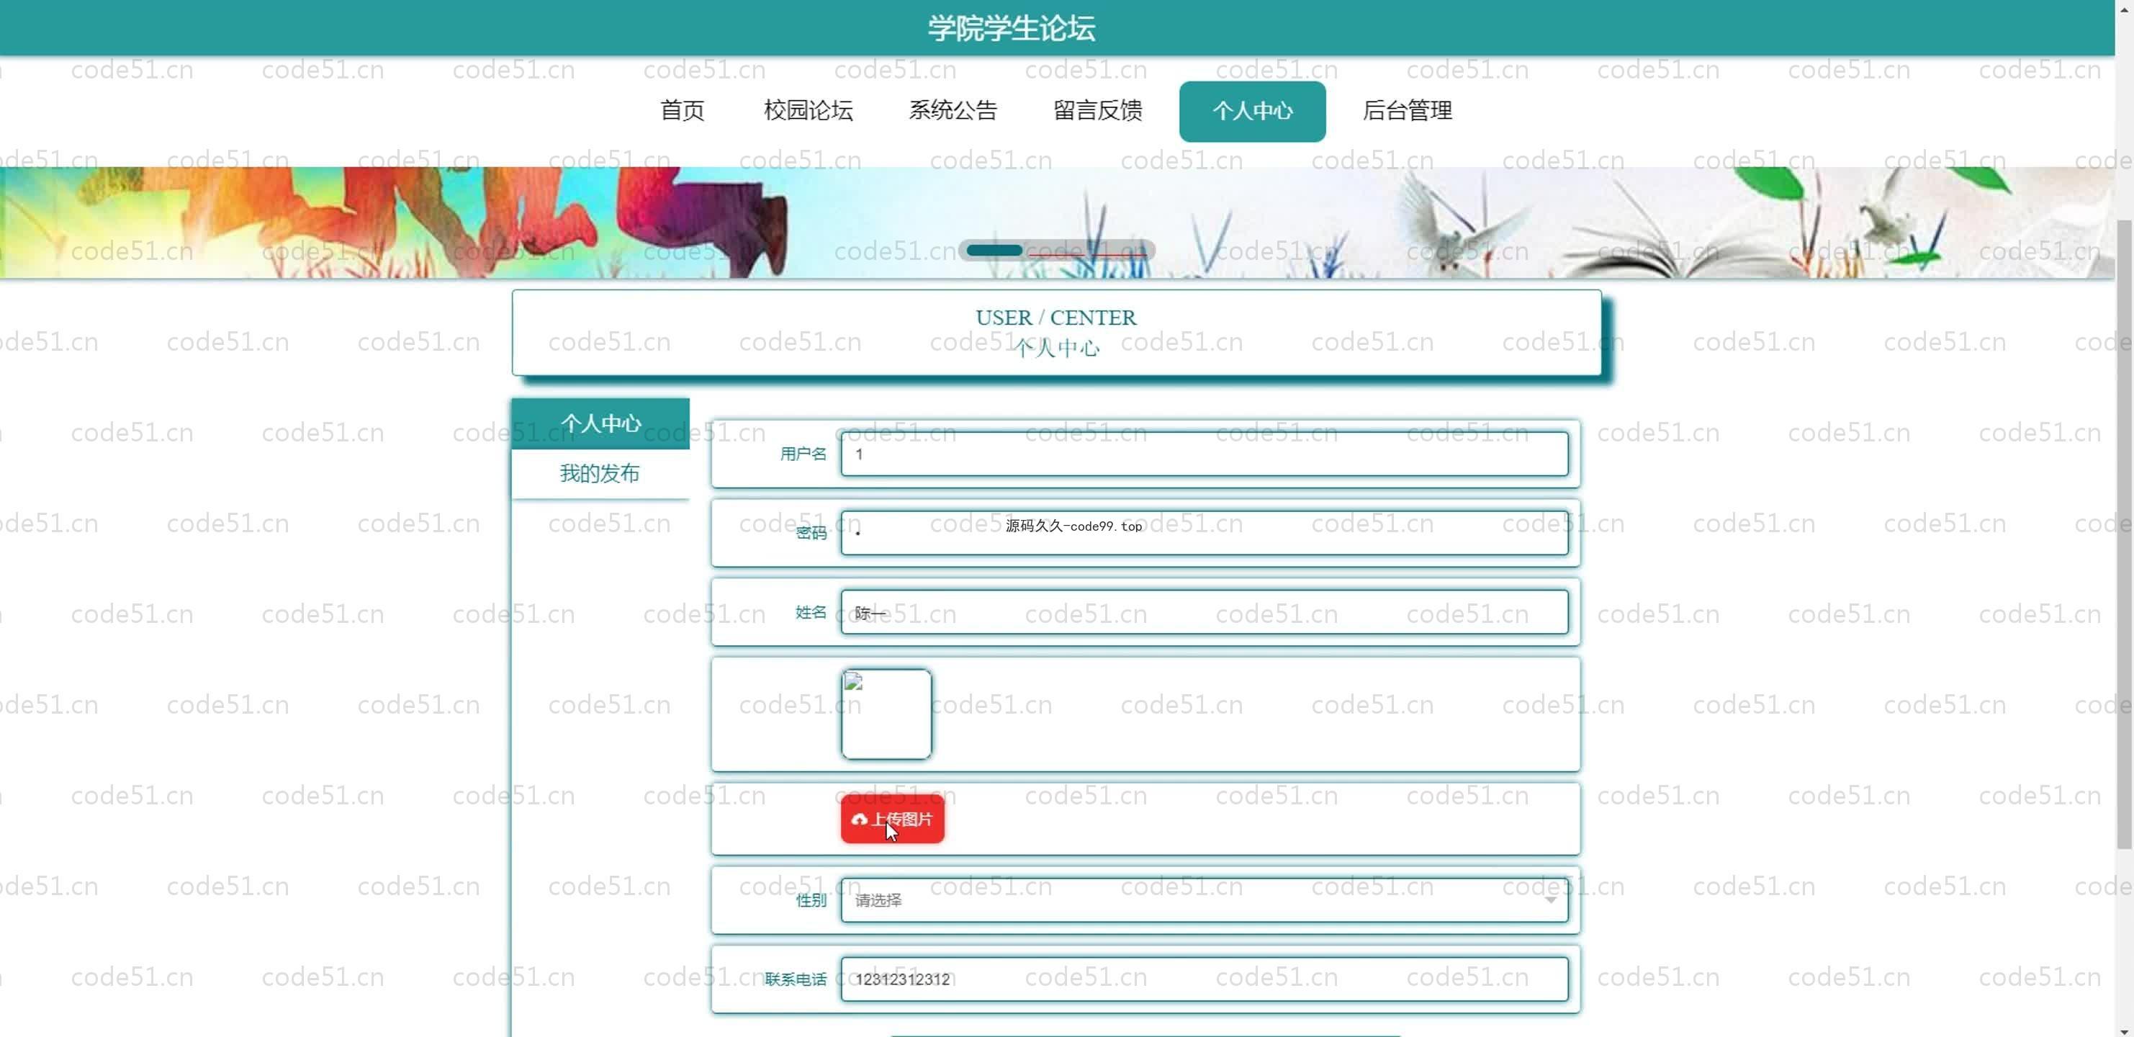Click the 姓名 field containing 陈一
Viewport: 2134px width, 1037px height.
click(1204, 613)
